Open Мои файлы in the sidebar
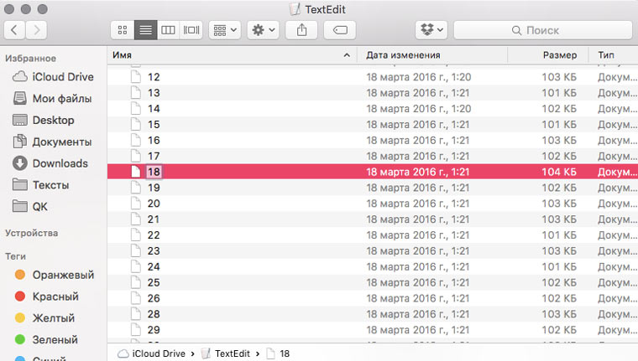638x361 pixels. 53,98
